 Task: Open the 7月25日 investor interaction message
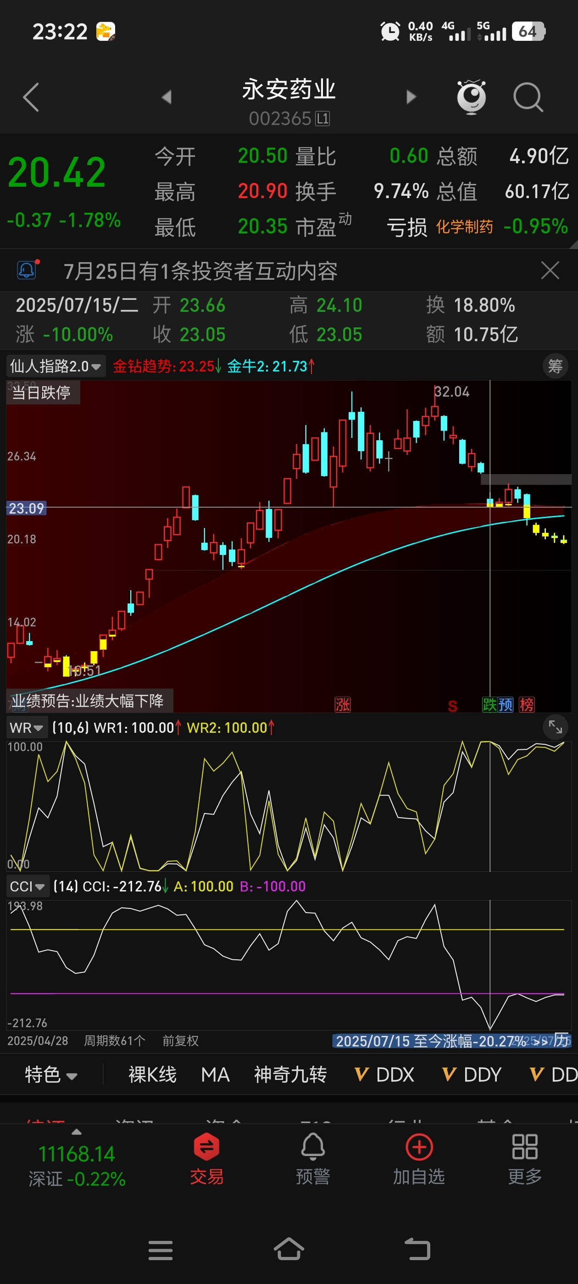(x=200, y=271)
